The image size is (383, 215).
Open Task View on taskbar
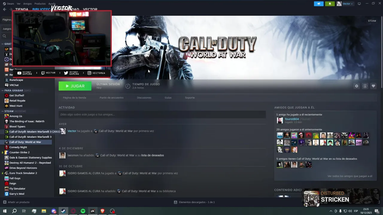pyautogui.click(x=24, y=211)
